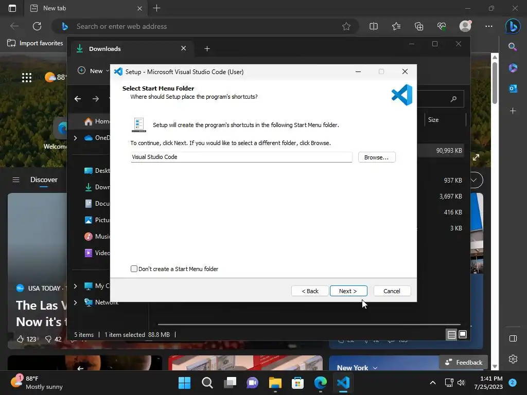Open Task View on the taskbar

pyautogui.click(x=230, y=383)
